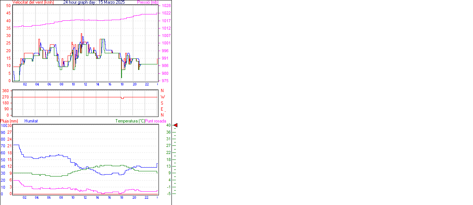Click the 'E' compass direction label
Viewport: 473px width, 205px height.
(162, 109)
